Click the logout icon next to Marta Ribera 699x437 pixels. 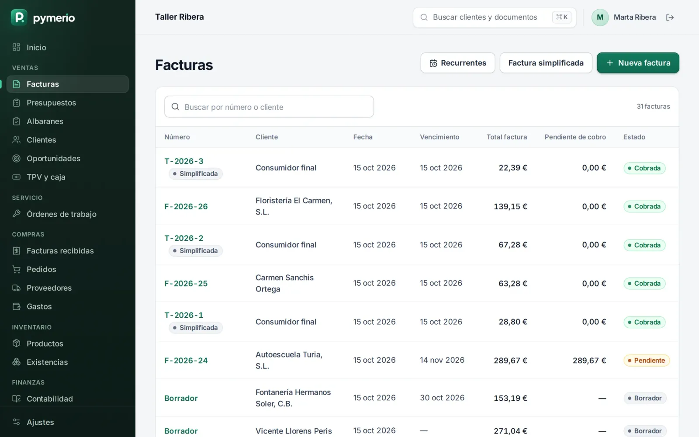click(670, 17)
